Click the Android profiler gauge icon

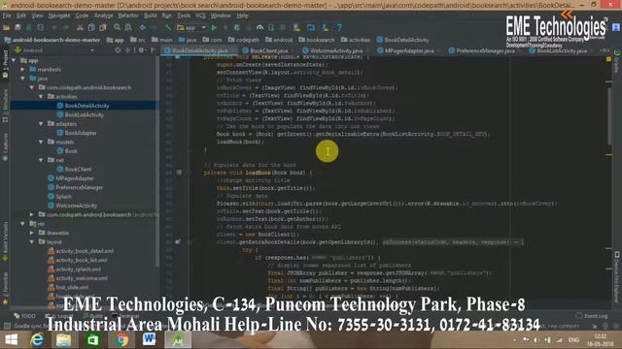tap(259, 27)
